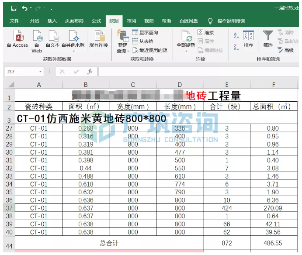Screen dimensions: 302x255
Task: Click the fx insert function icon
Action: (90, 72)
